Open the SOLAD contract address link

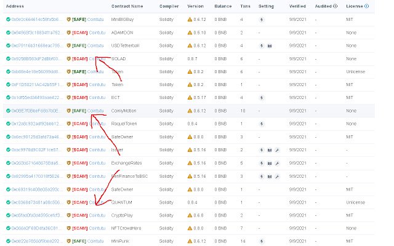tap(36, 59)
